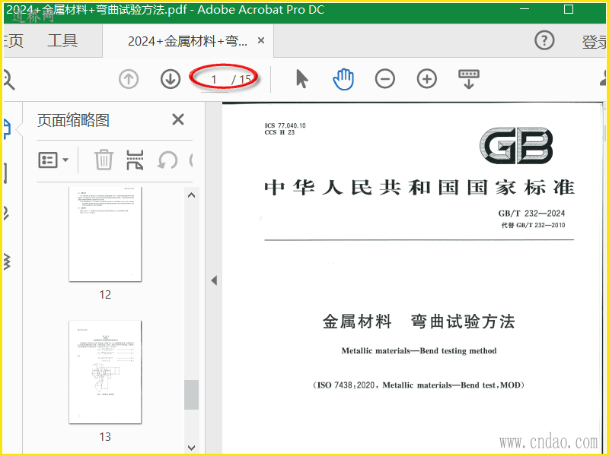Click the fit-width scrolling mode icon
The image size is (609, 456).
[469, 79]
